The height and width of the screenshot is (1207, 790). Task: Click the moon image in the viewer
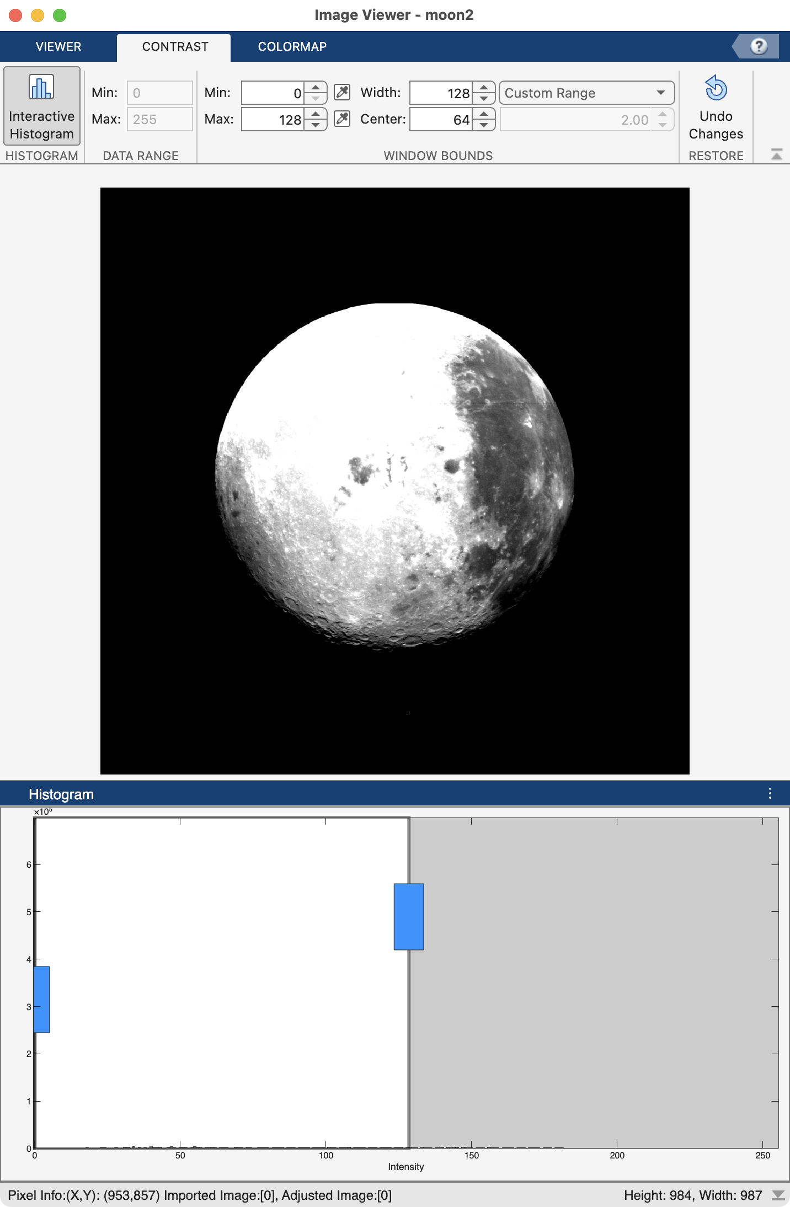coord(394,480)
